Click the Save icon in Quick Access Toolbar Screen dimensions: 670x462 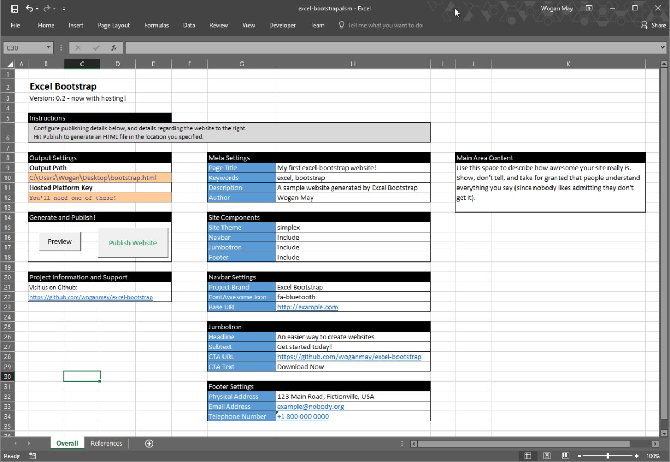click(15, 9)
